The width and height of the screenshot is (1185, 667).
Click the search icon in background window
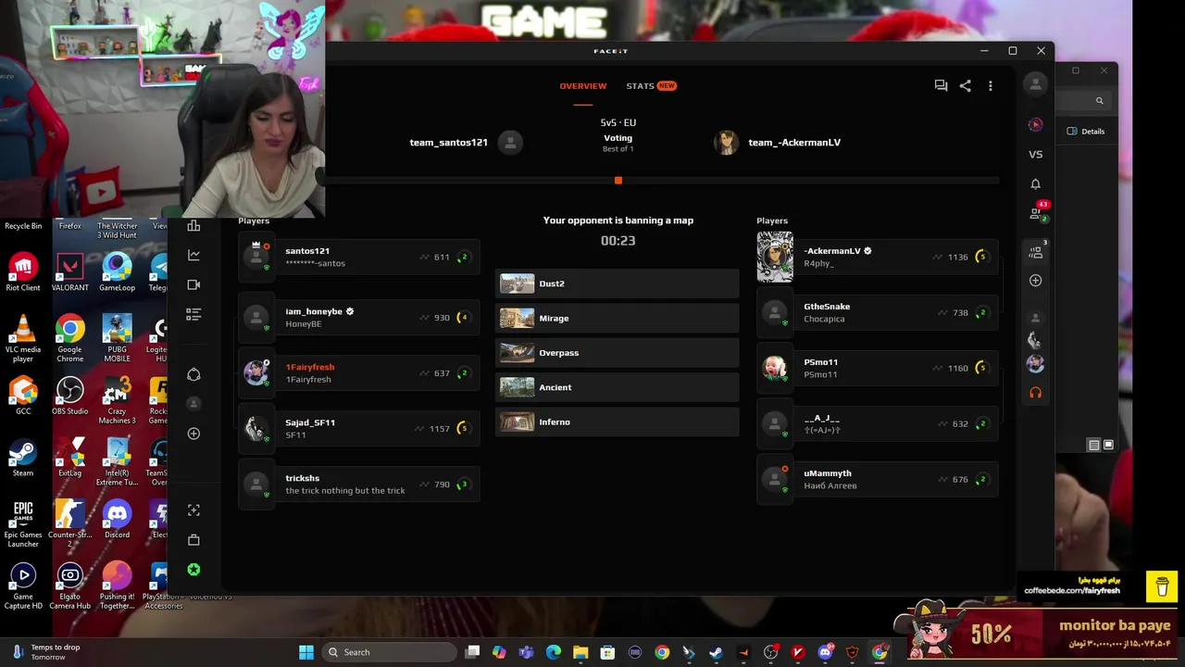tap(1100, 101)
